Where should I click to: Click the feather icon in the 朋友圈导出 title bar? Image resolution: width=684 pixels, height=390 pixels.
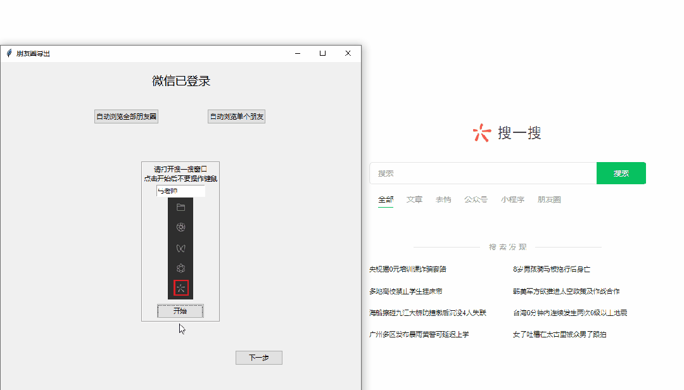9,53
